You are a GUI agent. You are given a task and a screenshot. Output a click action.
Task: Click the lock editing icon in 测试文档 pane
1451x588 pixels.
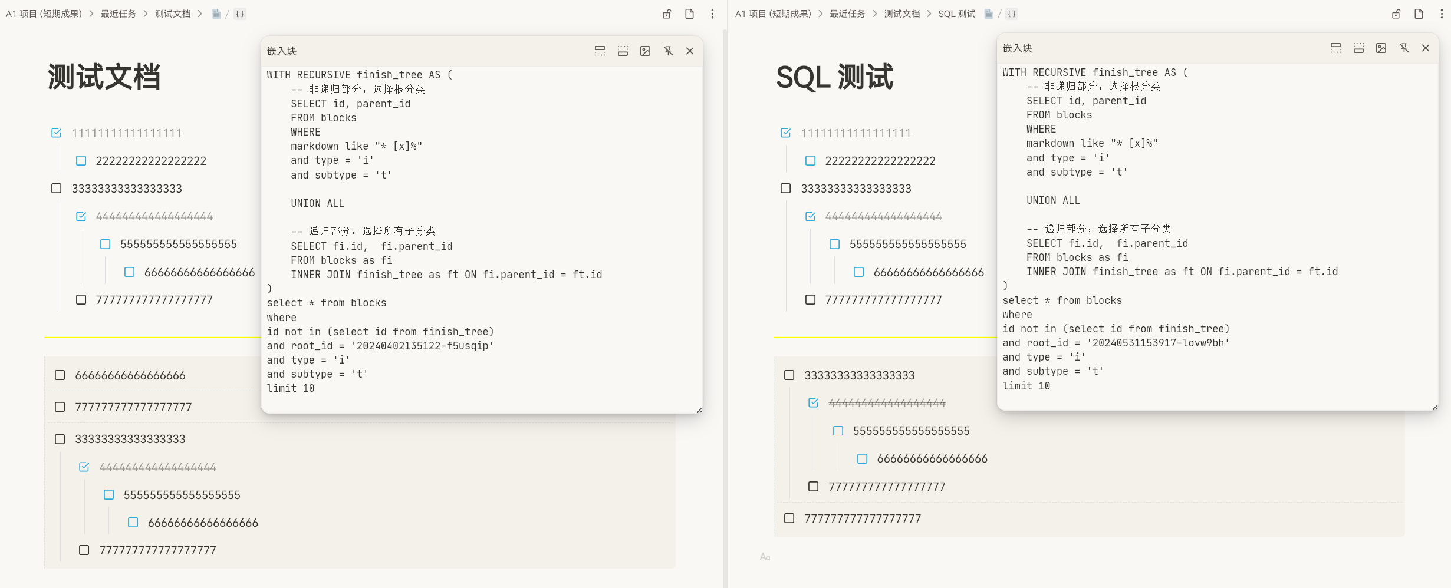coord(666,14)
